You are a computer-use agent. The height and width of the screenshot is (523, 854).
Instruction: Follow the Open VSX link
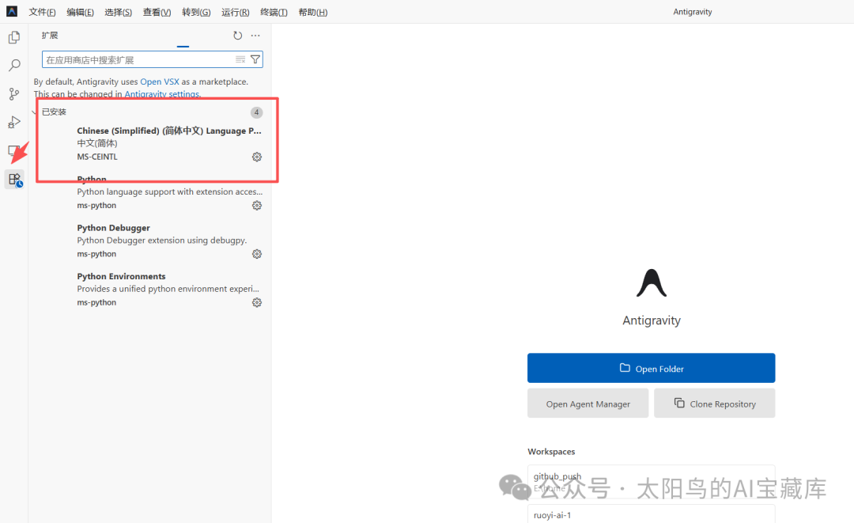pyautogui.click(x=160, y=81)
